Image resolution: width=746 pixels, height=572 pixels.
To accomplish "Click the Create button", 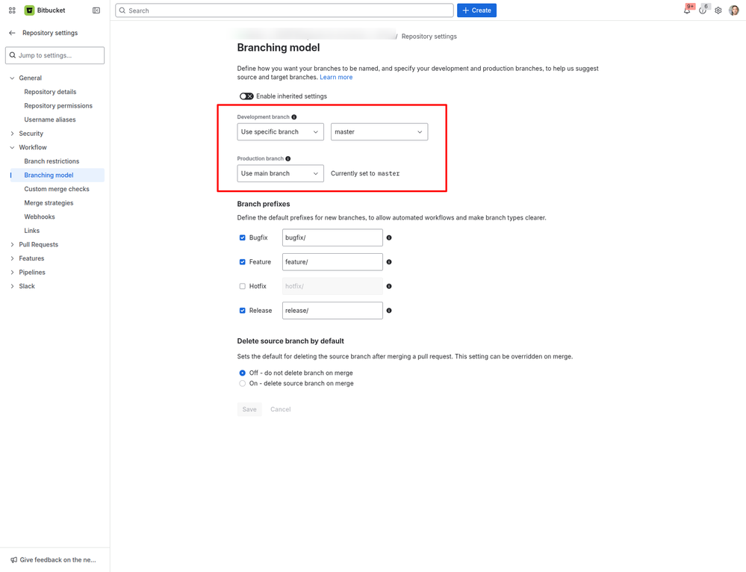I will click(x=476, y=10).
